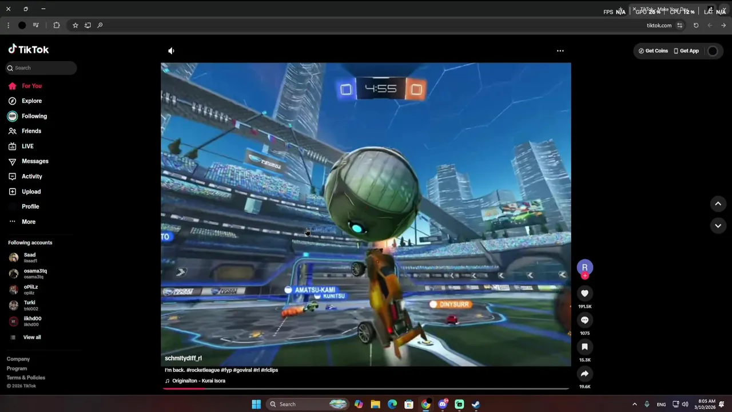Viewport: 732px width, 412px height.
Task: Seek on the video progress bar
Action: 366,389
